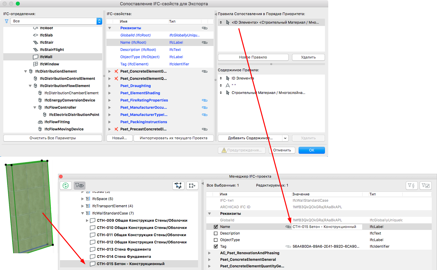Screen dimensions: 437x270
Task: Uncheck the Name checkbox in IFC manager
Action: (x=216, y=227)
